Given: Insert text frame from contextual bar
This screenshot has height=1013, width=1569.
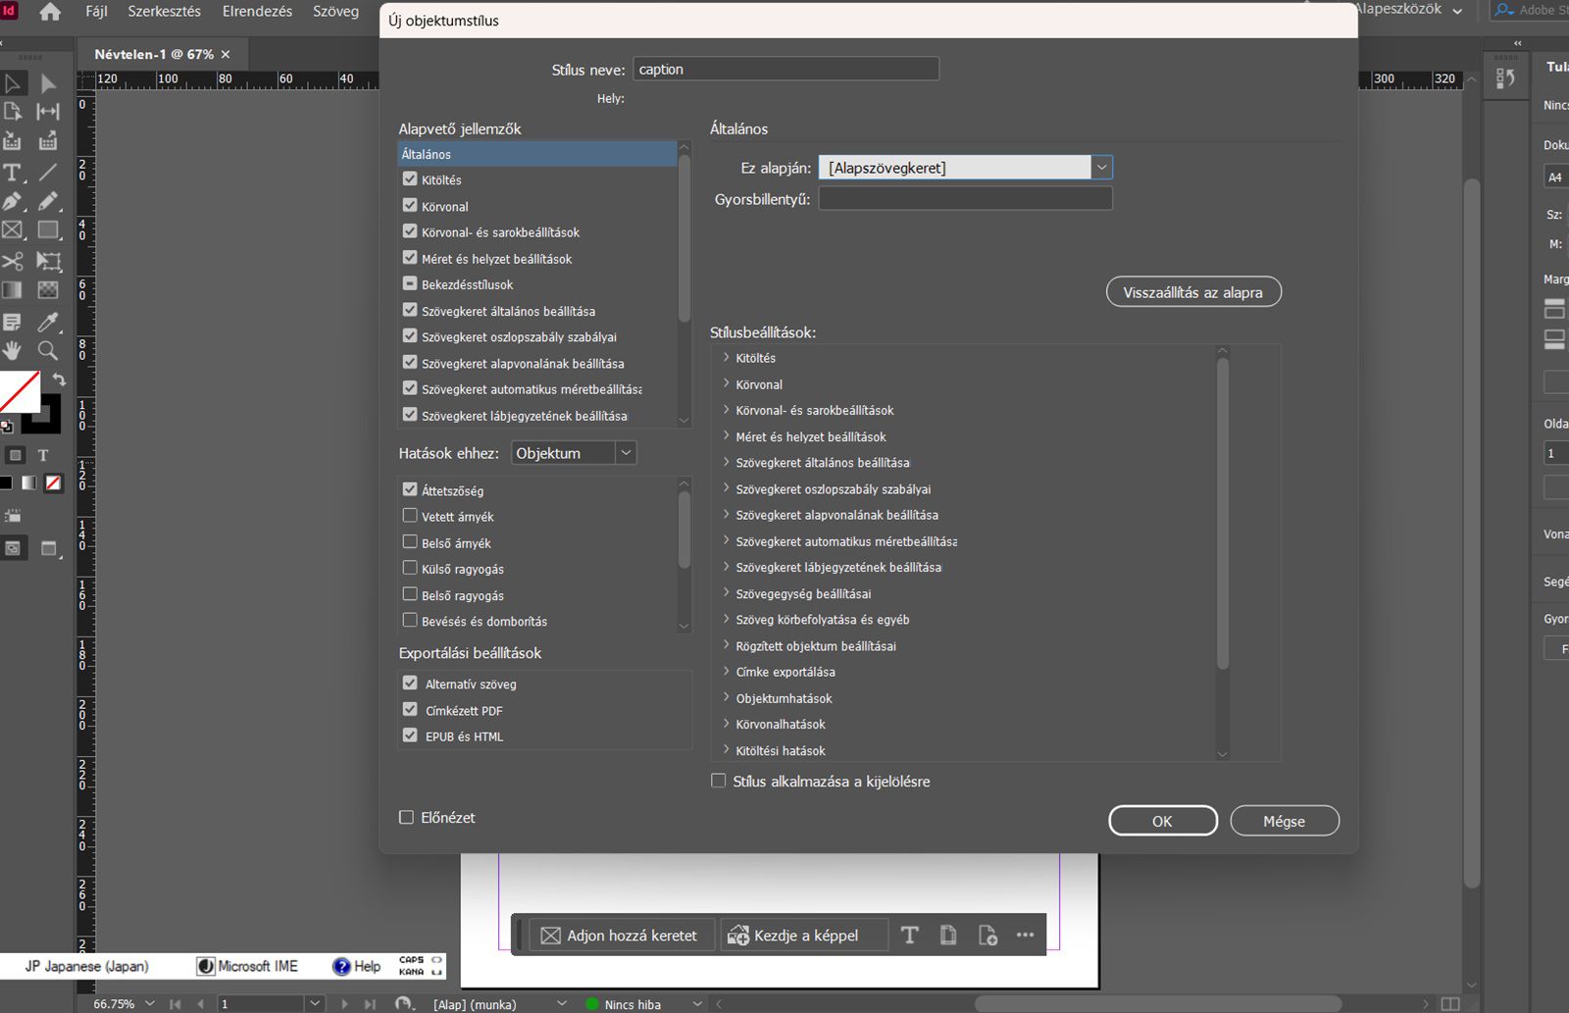Looking at the screenshot, I should pos(909,936).
